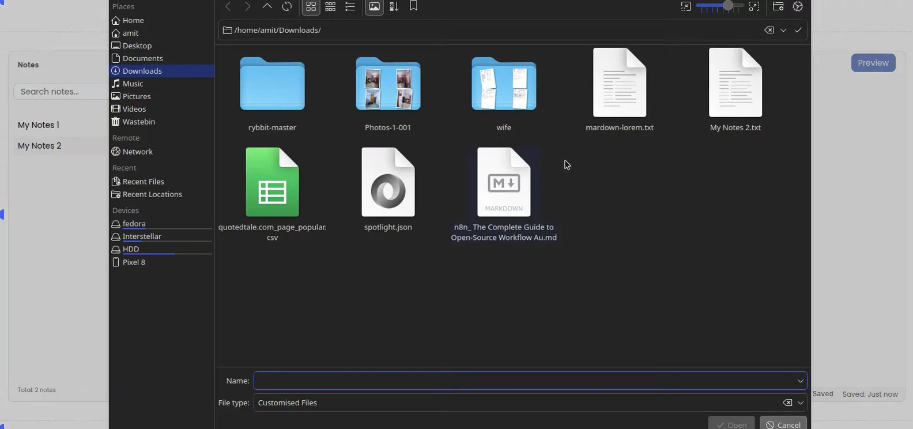Screen dimensions: 913x429
Task: Switch to compact view mode
Action: 330,6
